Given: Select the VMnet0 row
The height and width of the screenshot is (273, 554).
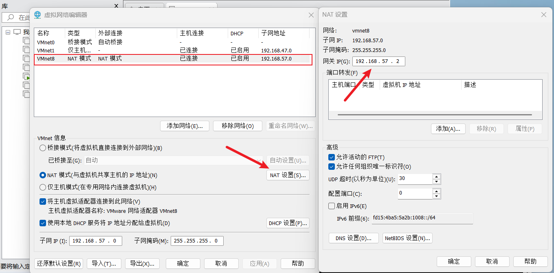Looking at the screenshot, I should point(174,42).
